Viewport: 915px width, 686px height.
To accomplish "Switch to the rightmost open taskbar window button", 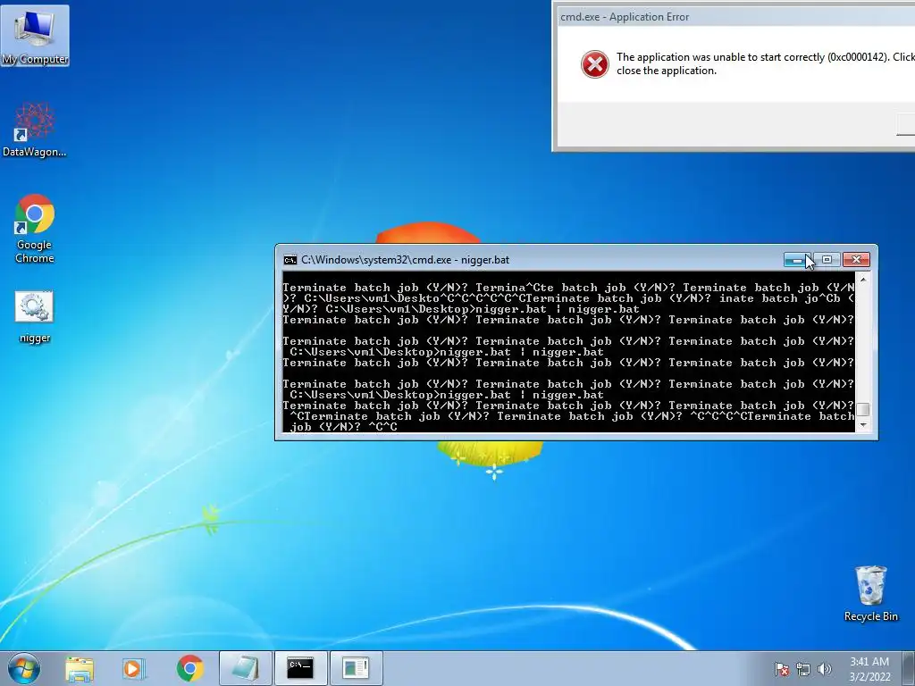I will (356, 668).
